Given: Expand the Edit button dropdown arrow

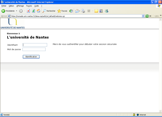Looking at the screenshot, I should [93, 11].
